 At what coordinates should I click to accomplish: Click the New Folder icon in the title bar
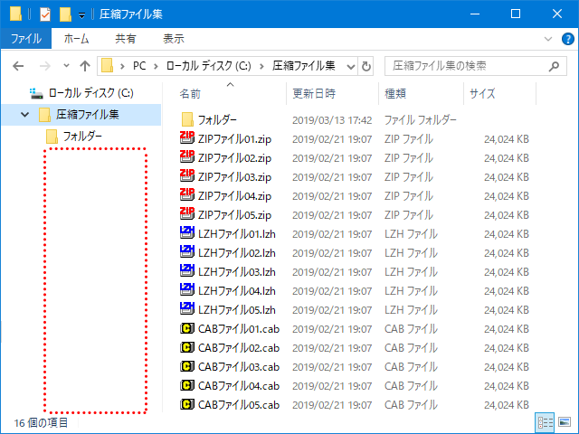(x=64, y=14)
